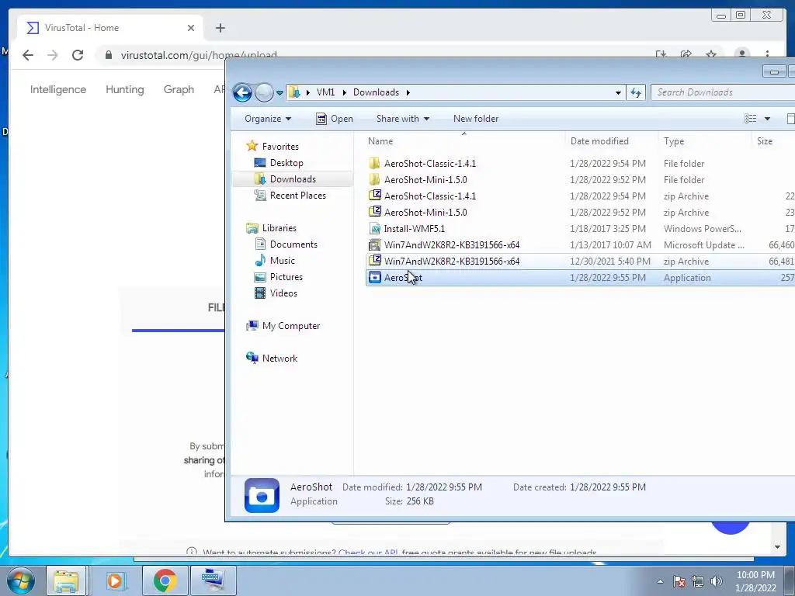Click the volume icon in system tray
Viewport: 795px width, 596px height.
pyautogui.click(x=717, y=581)
